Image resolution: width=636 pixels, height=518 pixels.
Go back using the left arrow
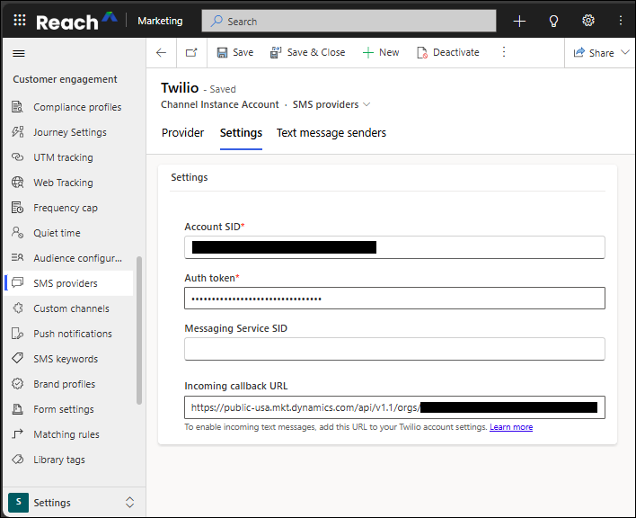point(162,53)
